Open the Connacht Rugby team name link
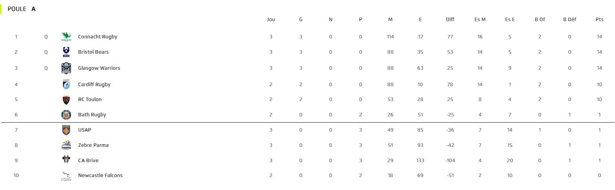Screen dimensions: 615x190 (x=98, y=37)
